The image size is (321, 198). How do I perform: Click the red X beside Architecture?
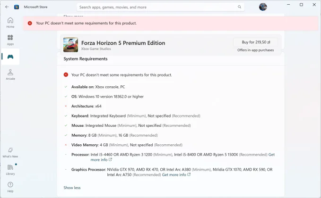(66, 106)
